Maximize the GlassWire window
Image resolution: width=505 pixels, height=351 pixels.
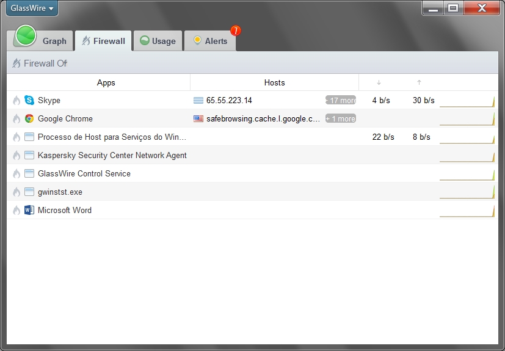(454, 8)
